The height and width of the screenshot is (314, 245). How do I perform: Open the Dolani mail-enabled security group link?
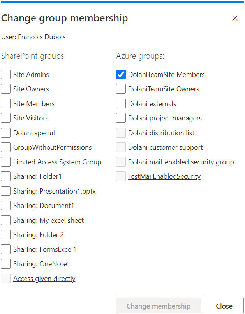point(181,162)
